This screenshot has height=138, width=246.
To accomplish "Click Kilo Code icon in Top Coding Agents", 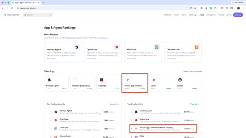I will (x=56, y=129).
